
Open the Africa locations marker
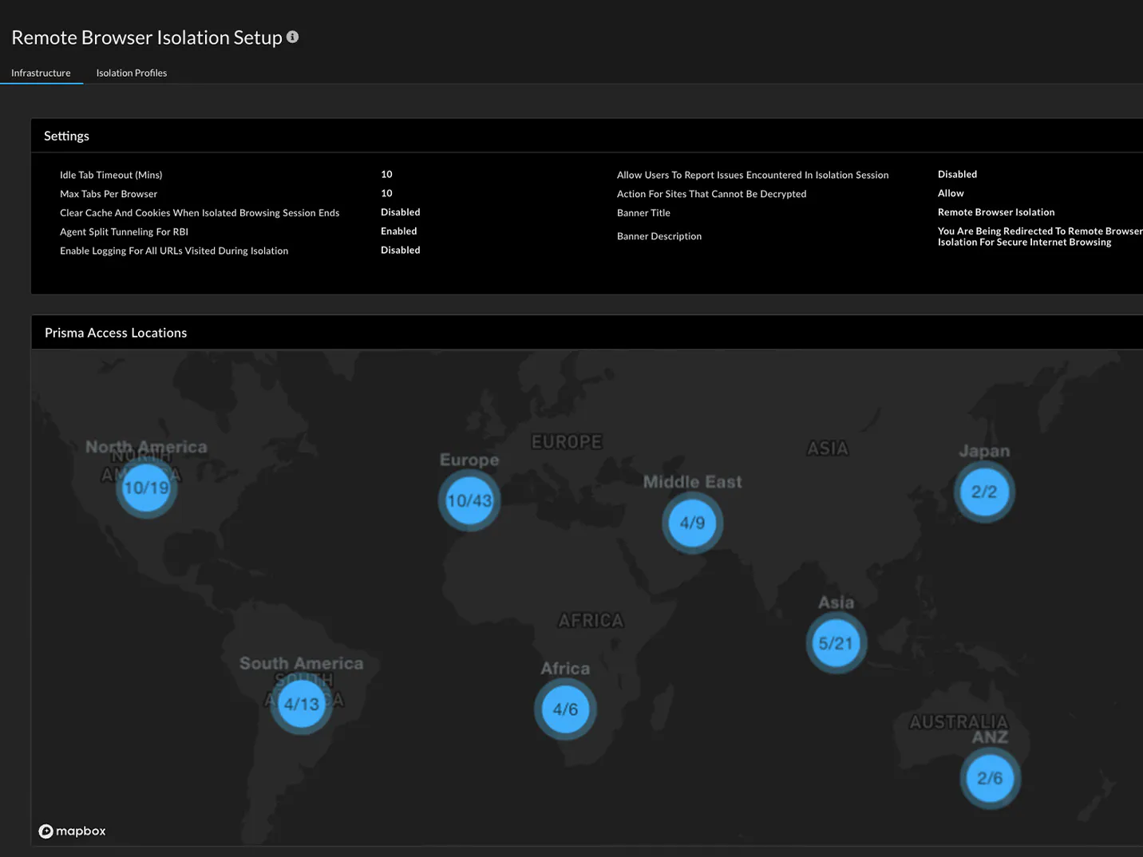pyautogui.click(x=564, y=709)
